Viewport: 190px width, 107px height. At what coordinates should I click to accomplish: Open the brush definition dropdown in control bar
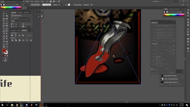(52, 5)
